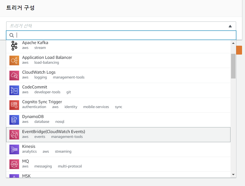Click the 트리거 구성 heading text
Screen dimensions: 245x186
20,8
